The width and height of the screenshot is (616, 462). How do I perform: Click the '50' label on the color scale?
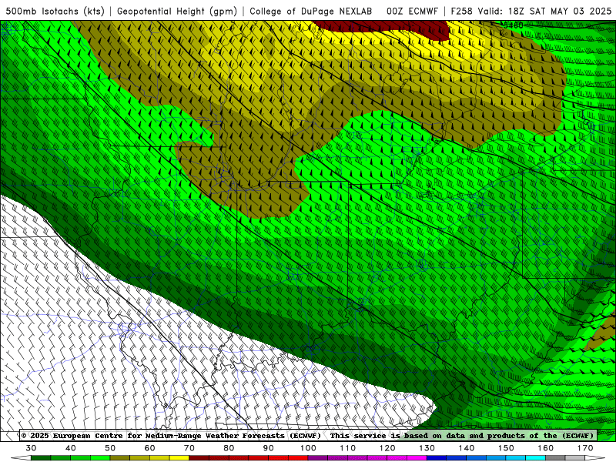(110, 448)
